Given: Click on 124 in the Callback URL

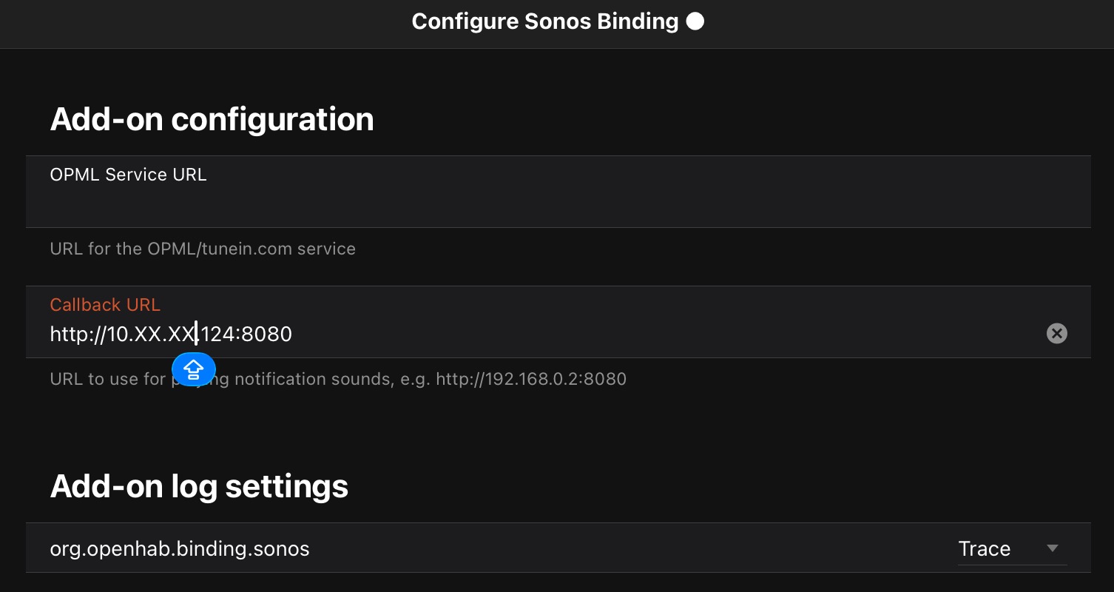Looking at the screenshot, I should point(218,334).
